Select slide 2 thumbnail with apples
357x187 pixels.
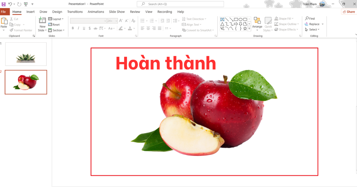pos(26,82)
